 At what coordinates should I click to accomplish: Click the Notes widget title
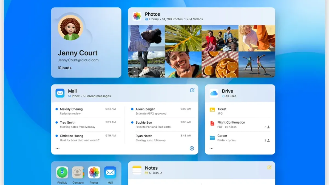[x=151, y=168]
